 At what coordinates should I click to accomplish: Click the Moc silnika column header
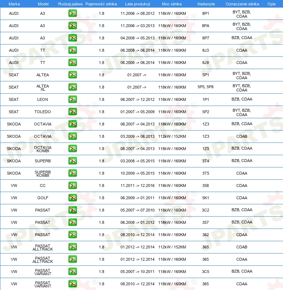click(x=172, y=4)
